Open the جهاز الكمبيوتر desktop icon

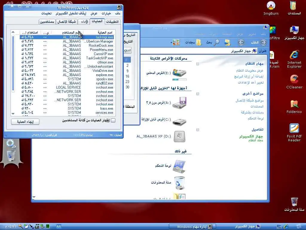point(294,33)
